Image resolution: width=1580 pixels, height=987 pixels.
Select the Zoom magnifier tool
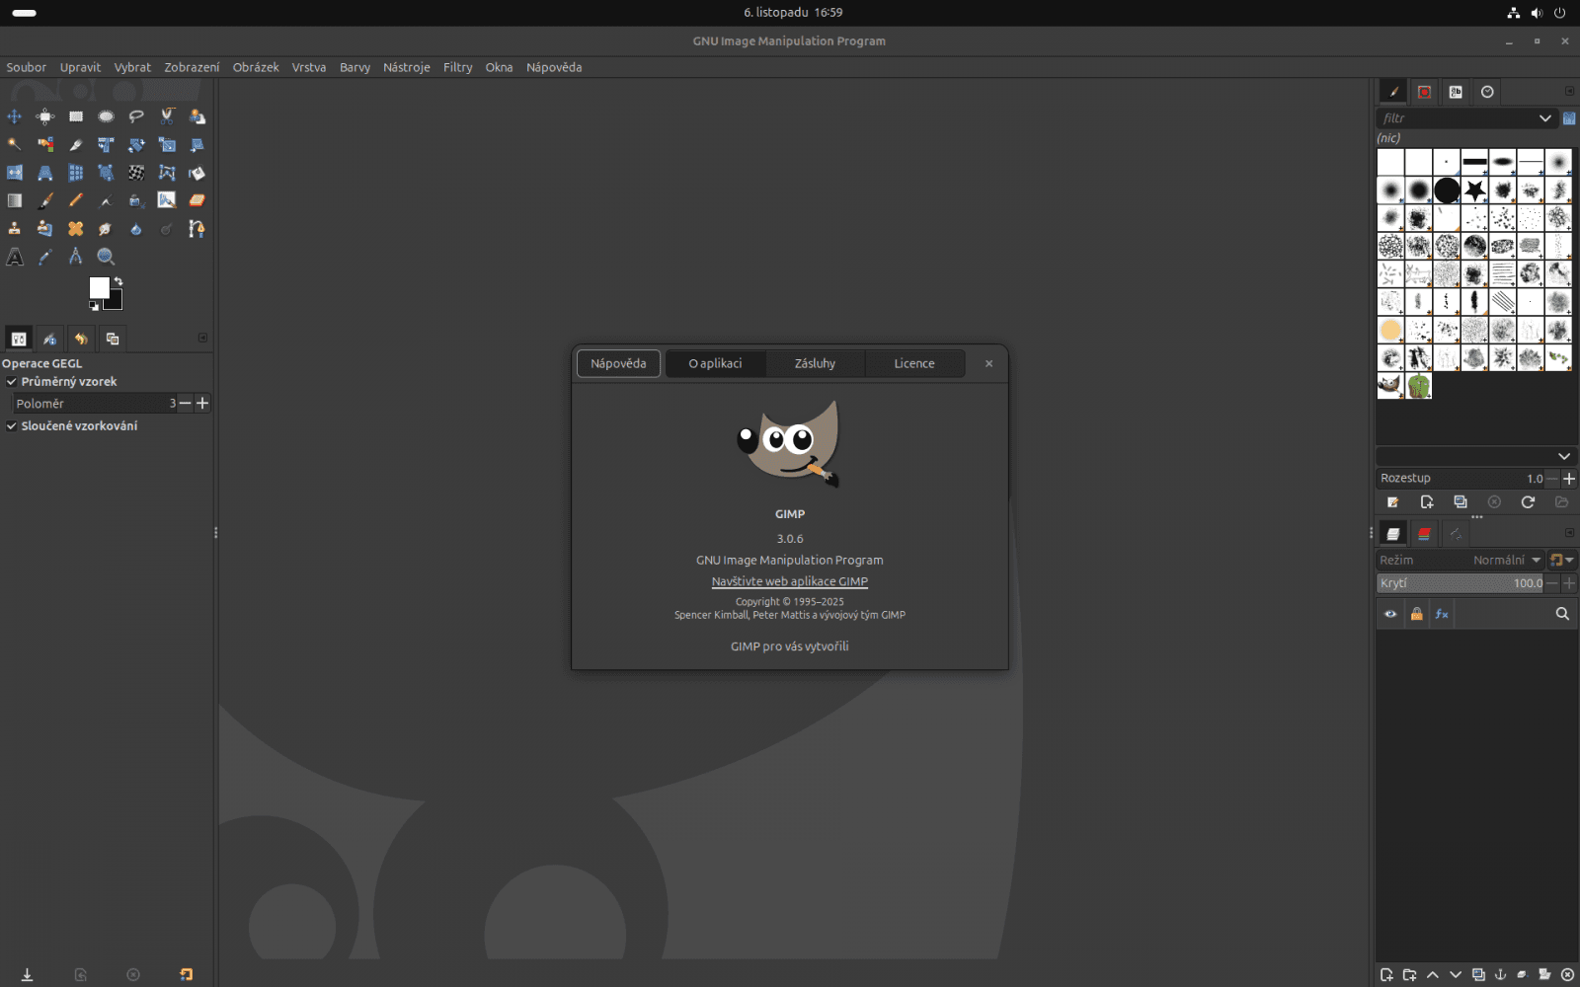106,257
